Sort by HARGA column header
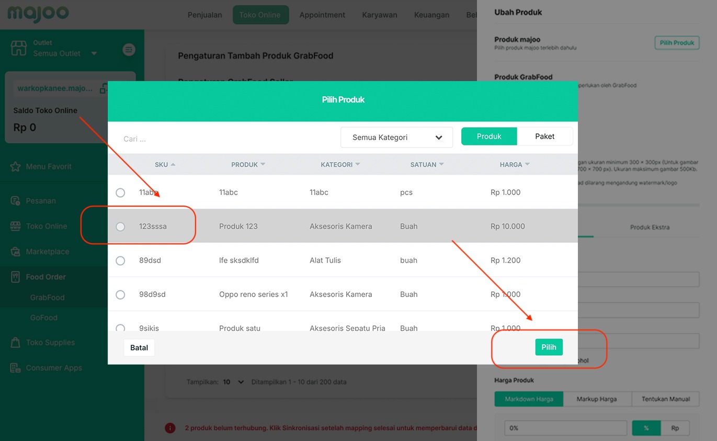This screenshot has height=441, width=717. point(515,164)
